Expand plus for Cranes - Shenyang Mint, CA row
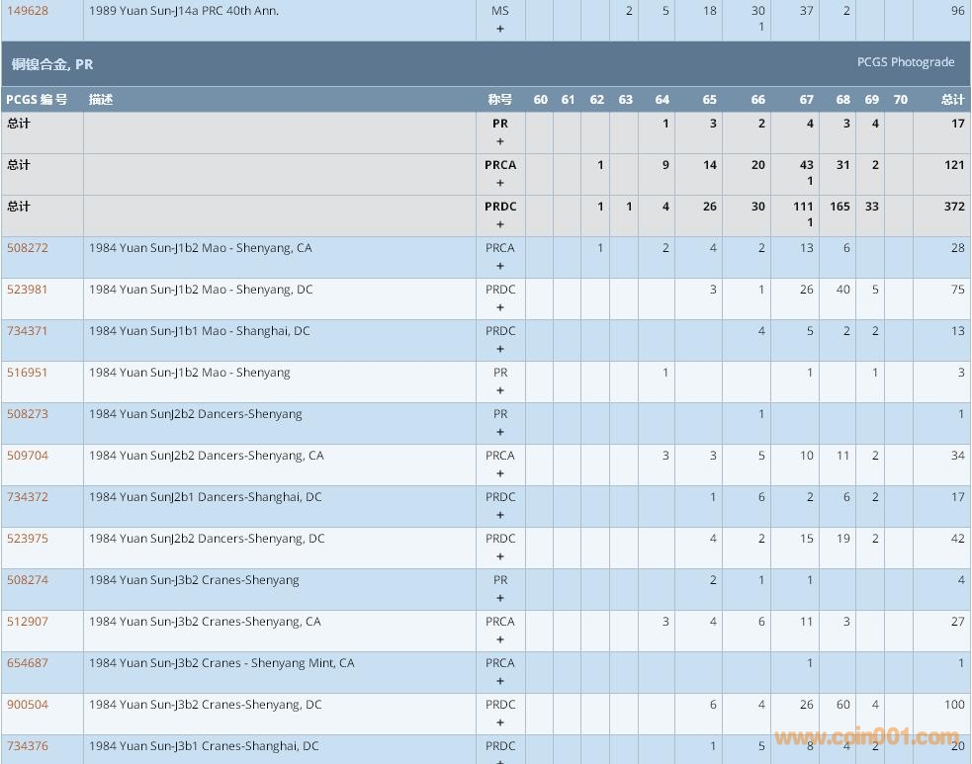This screenshot has width=972, height=764. coord(499,681)
